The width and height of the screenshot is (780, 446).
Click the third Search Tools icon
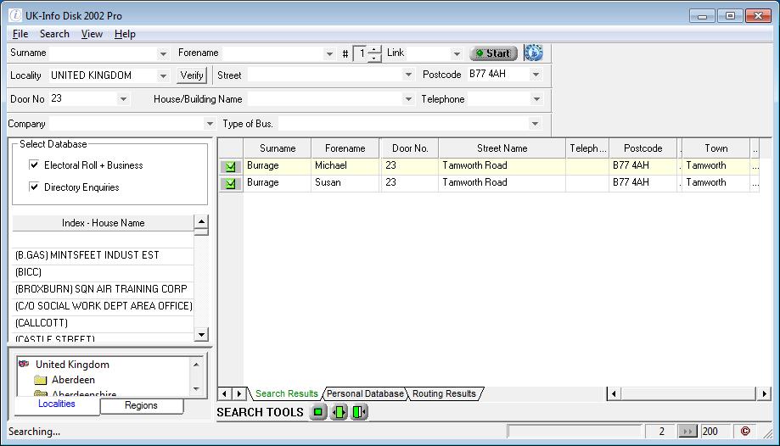(359, 413)
